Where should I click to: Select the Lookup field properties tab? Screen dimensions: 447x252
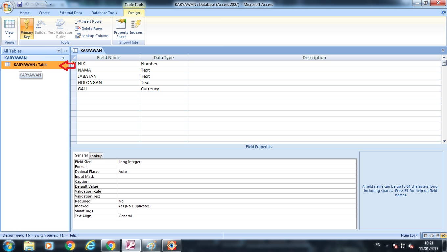coord(96,156)
